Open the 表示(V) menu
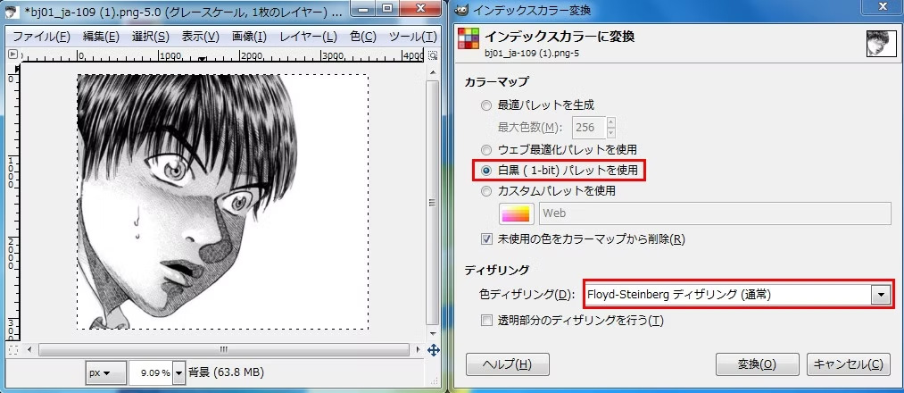This screenshot has width=904, height=393. 201,37
